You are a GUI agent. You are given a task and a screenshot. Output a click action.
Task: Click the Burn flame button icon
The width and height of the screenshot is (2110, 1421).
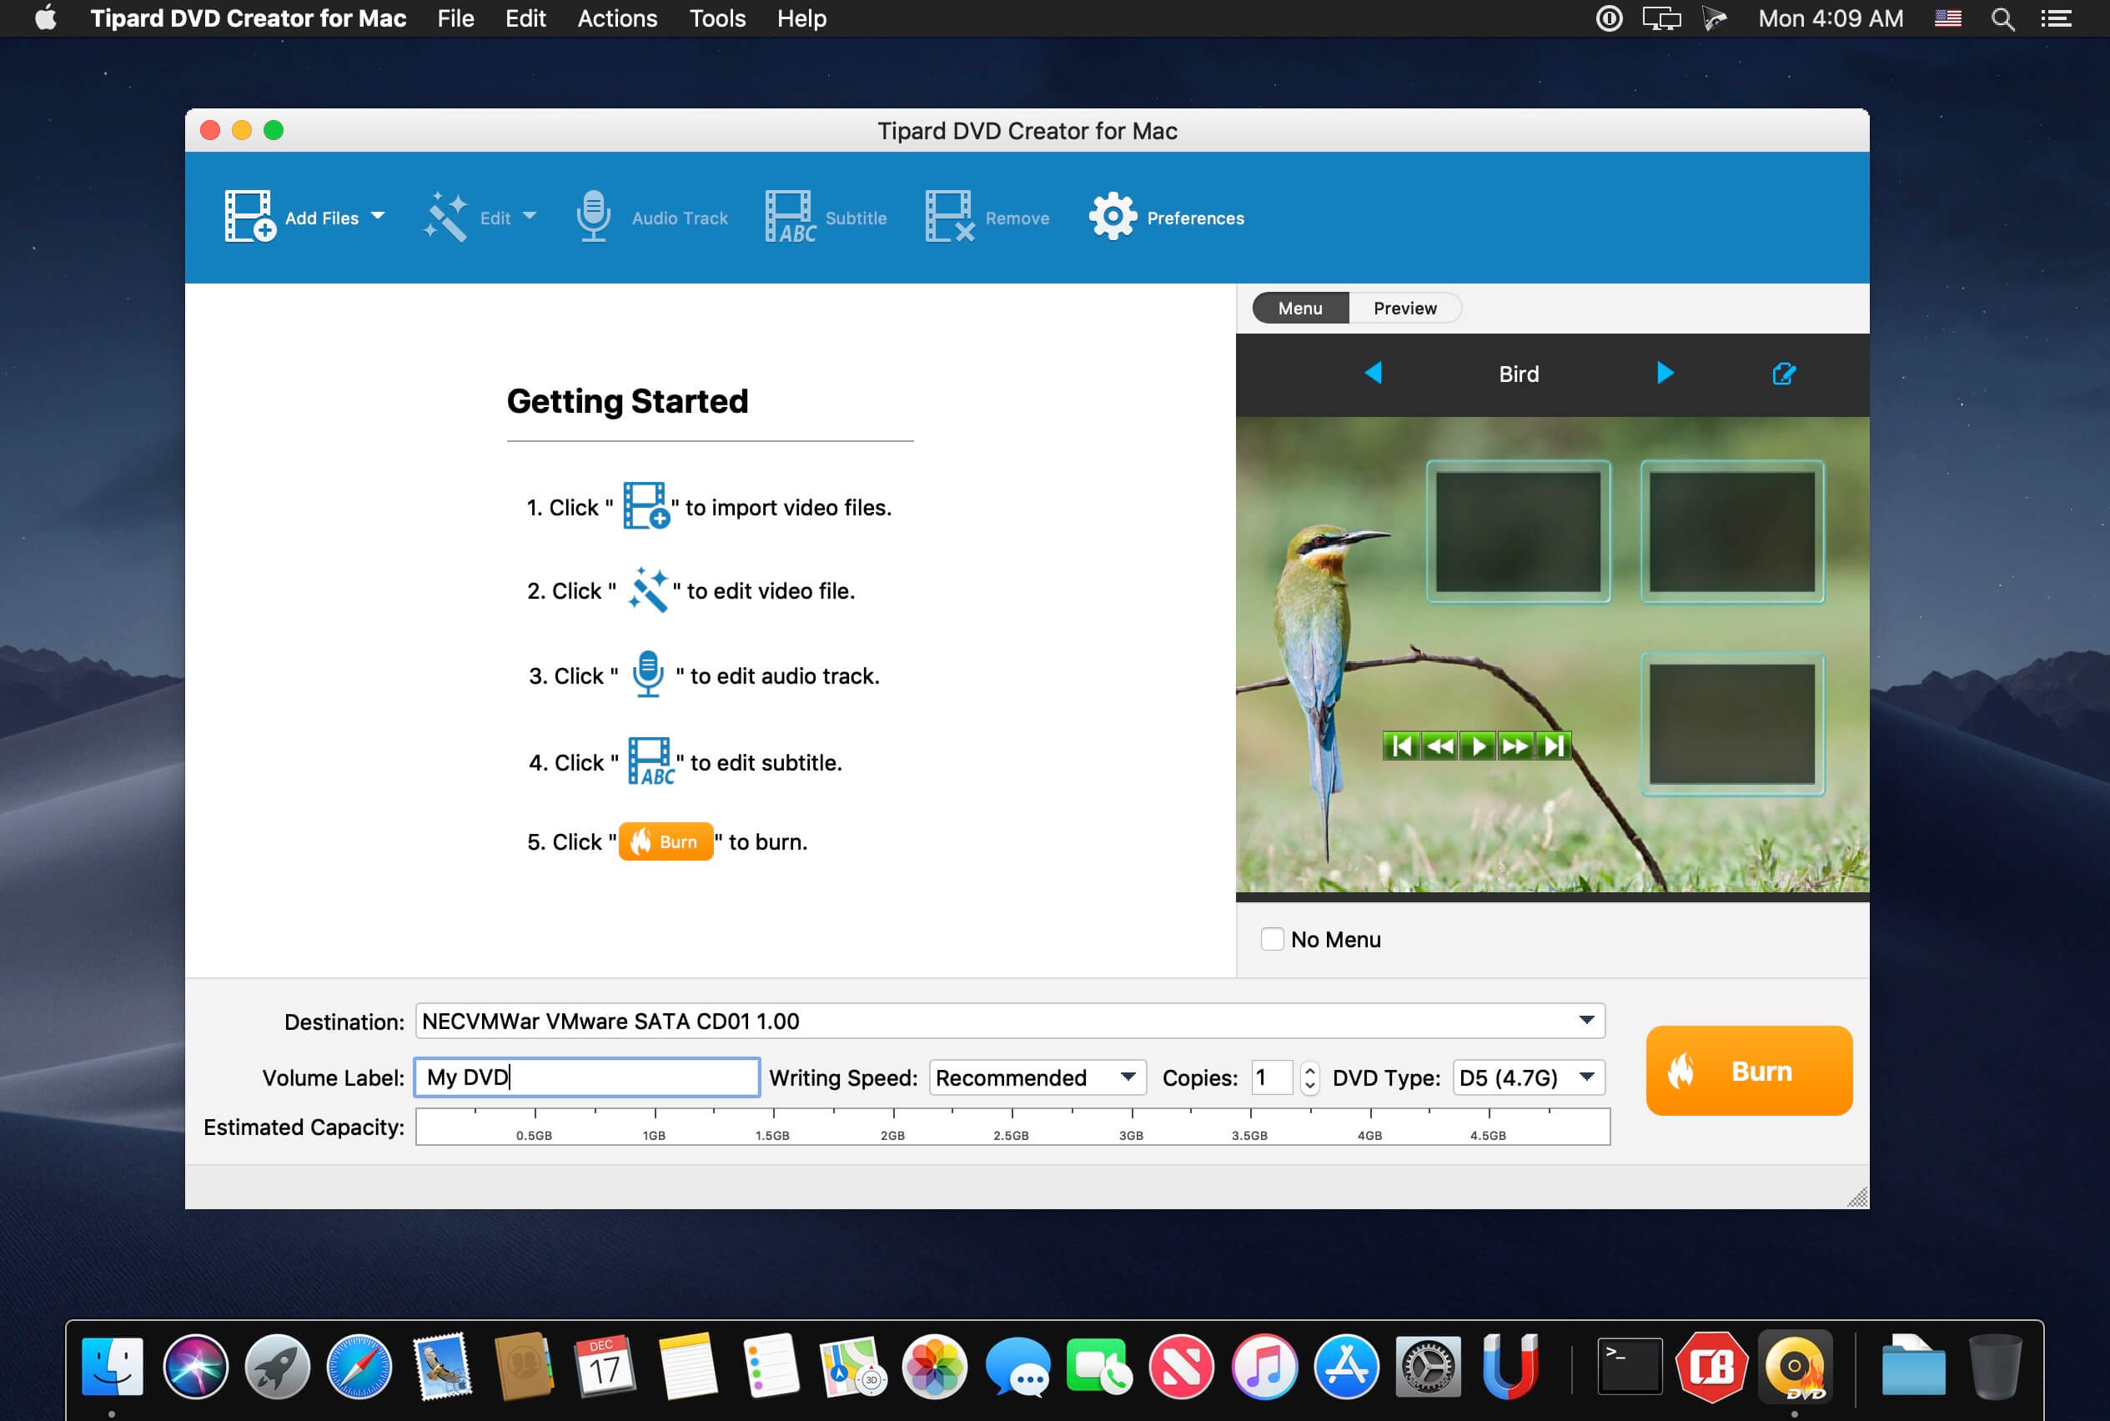[1685, 1071]
